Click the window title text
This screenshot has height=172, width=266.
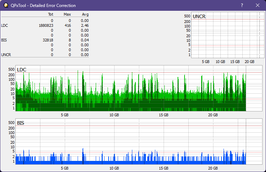coord(43,6)
